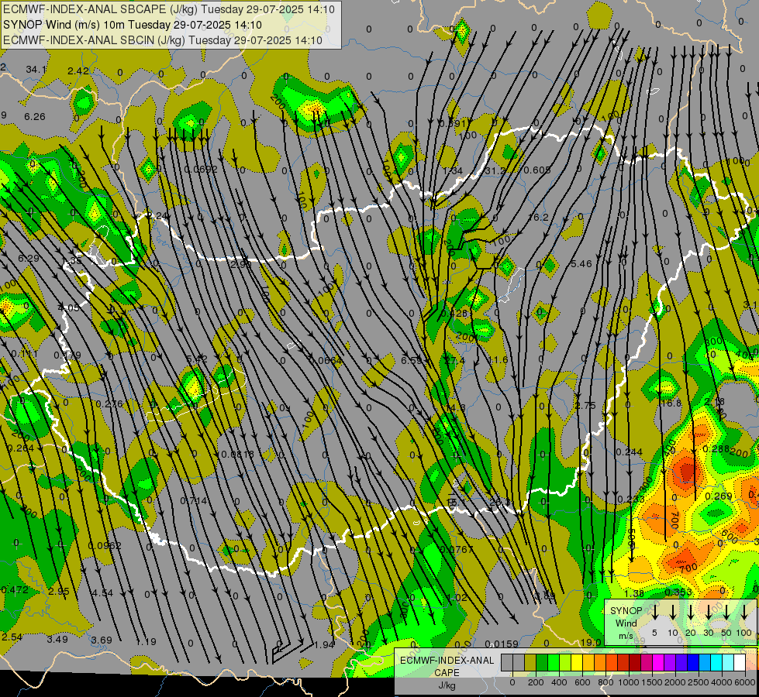Click the 10 m/s wind arrow in legend
Screen dimensions: 759x697
click(673, 613)
